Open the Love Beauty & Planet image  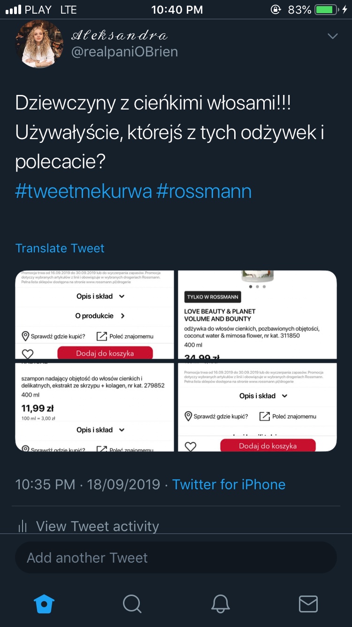pyautogui.click(x=257, y=314)
